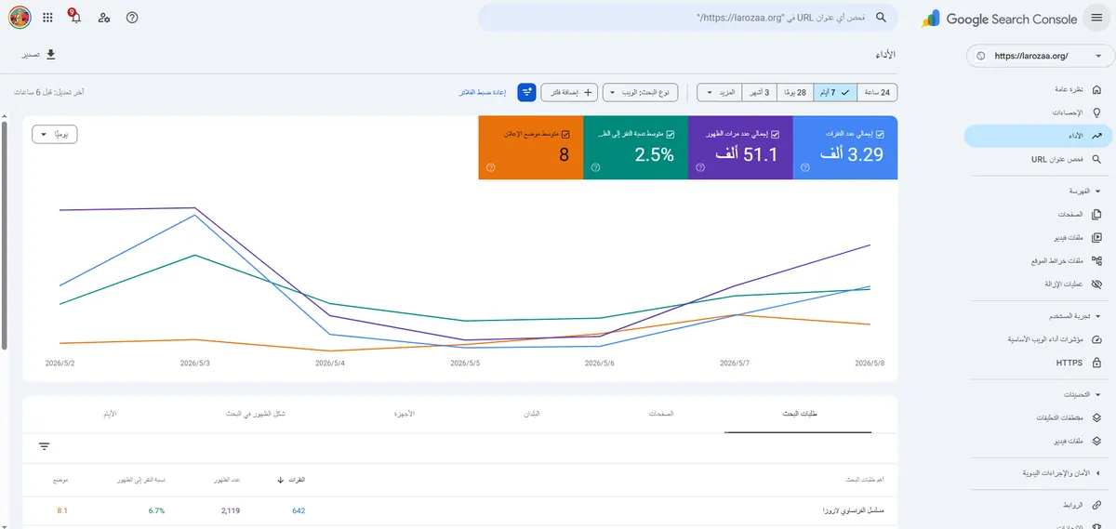Sort table by النقرات column arrow
1116x529 pixels.
pos(281,480)
